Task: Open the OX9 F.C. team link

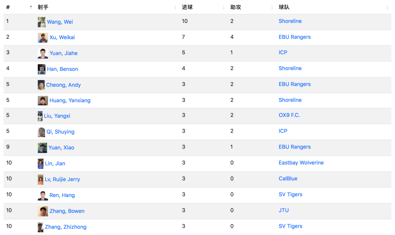Action: (289, 115)
